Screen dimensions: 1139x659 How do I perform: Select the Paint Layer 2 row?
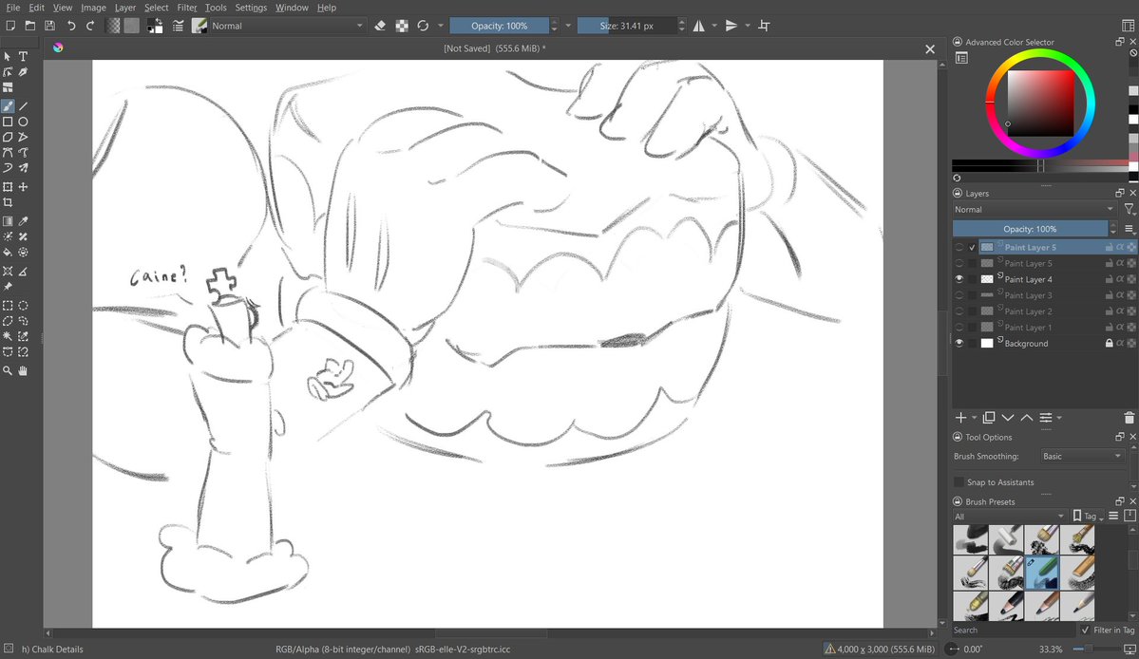(x=1045, y=311)
